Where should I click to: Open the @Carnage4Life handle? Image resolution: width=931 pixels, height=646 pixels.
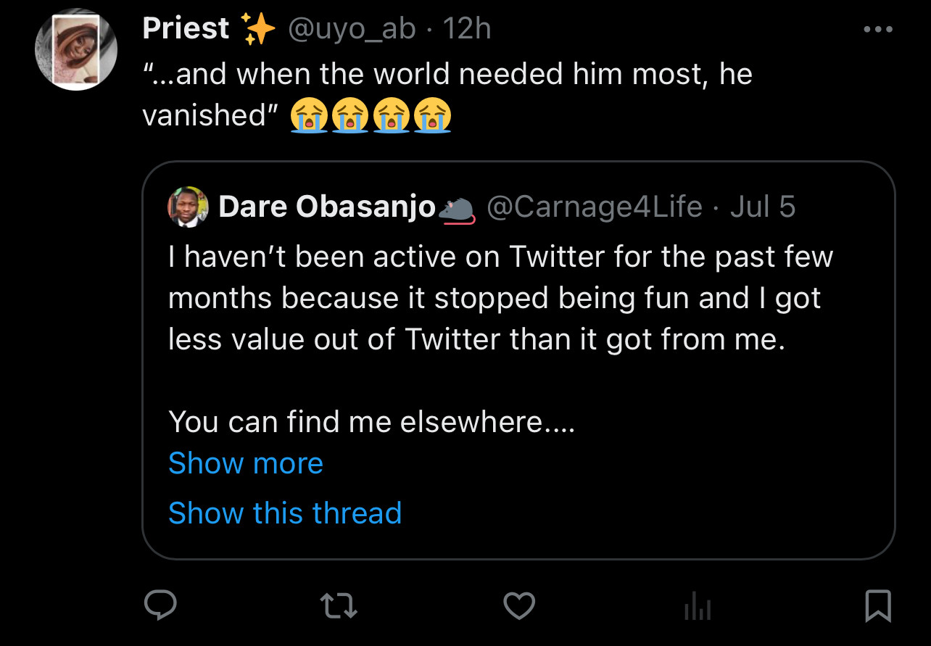[x=595, y=207]
